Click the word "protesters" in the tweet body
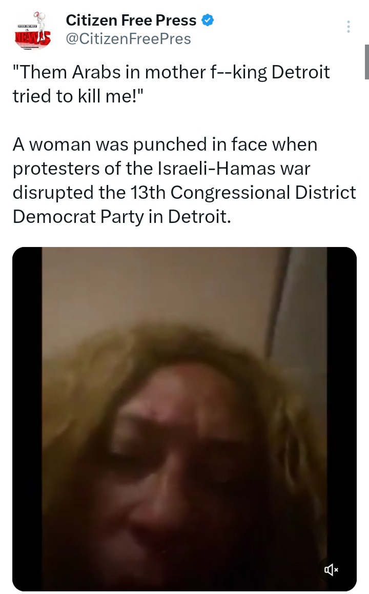The height and width of the screenshot is (594, 369). [x=56, y=169]
